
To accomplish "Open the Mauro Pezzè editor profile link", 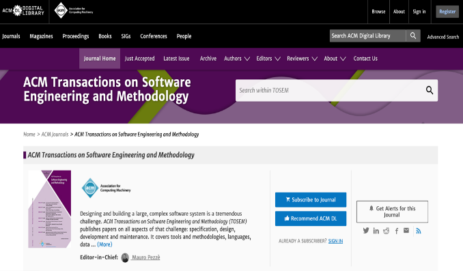I will tap(146, 257).
